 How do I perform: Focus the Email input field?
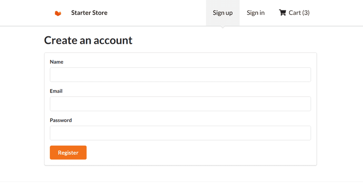pos(180,104)
